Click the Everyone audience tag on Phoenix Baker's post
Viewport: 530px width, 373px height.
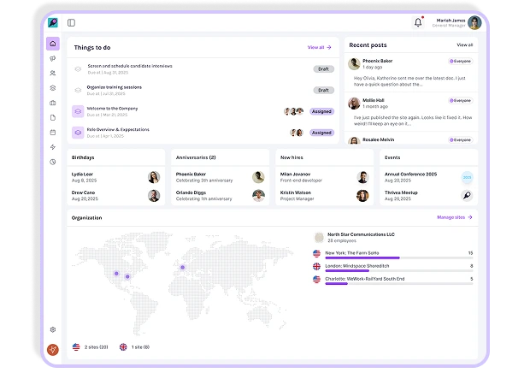coord(460,62)
